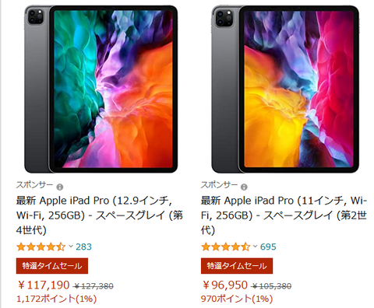The height and width of the screenshot is (308, 374).
Task: Open 12.9インチ iPad Pro product title
Action: pos(99,215)
